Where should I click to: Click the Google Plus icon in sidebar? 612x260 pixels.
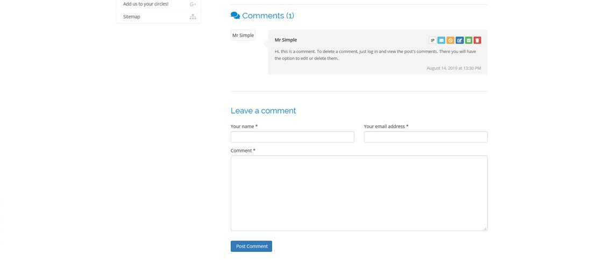point(193,4)
